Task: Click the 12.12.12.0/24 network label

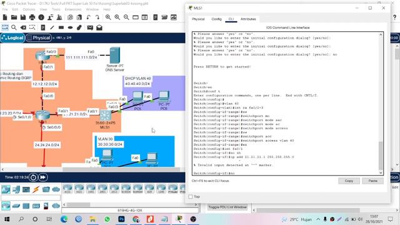Action: 45,84
